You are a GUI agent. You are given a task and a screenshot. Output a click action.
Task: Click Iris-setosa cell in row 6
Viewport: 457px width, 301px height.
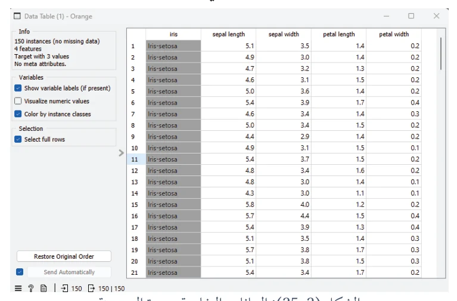[173, 102]
